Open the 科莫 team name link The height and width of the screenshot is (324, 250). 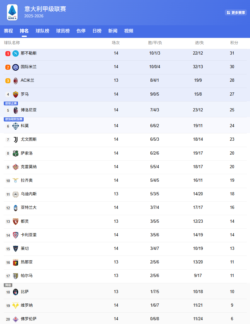click(x=25, y=126)
